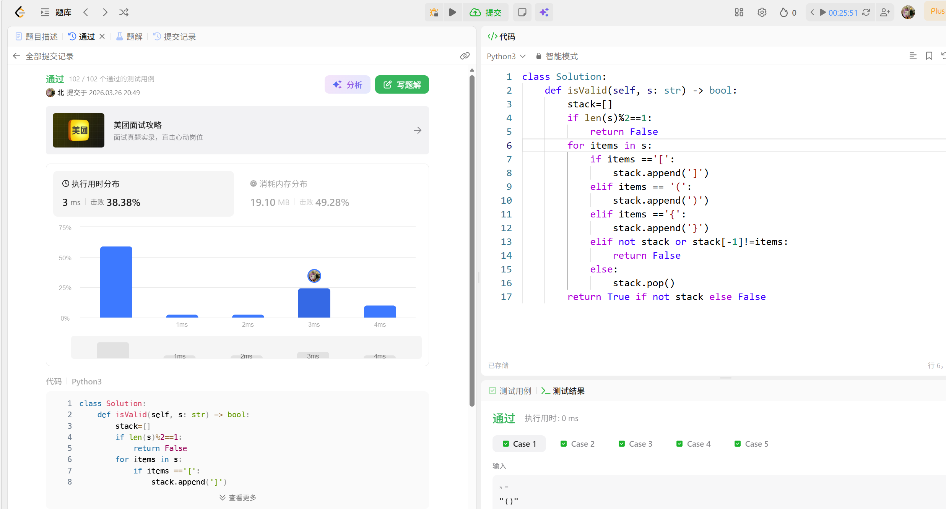Switch to the 提交记录 tab

[175, 37]
